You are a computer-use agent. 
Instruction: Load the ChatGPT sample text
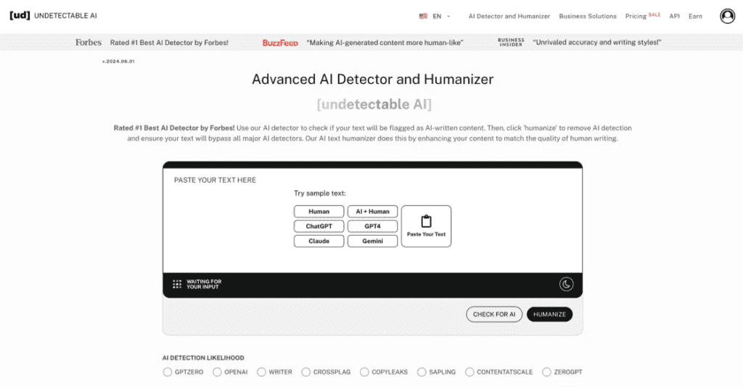tap(319, 226)
